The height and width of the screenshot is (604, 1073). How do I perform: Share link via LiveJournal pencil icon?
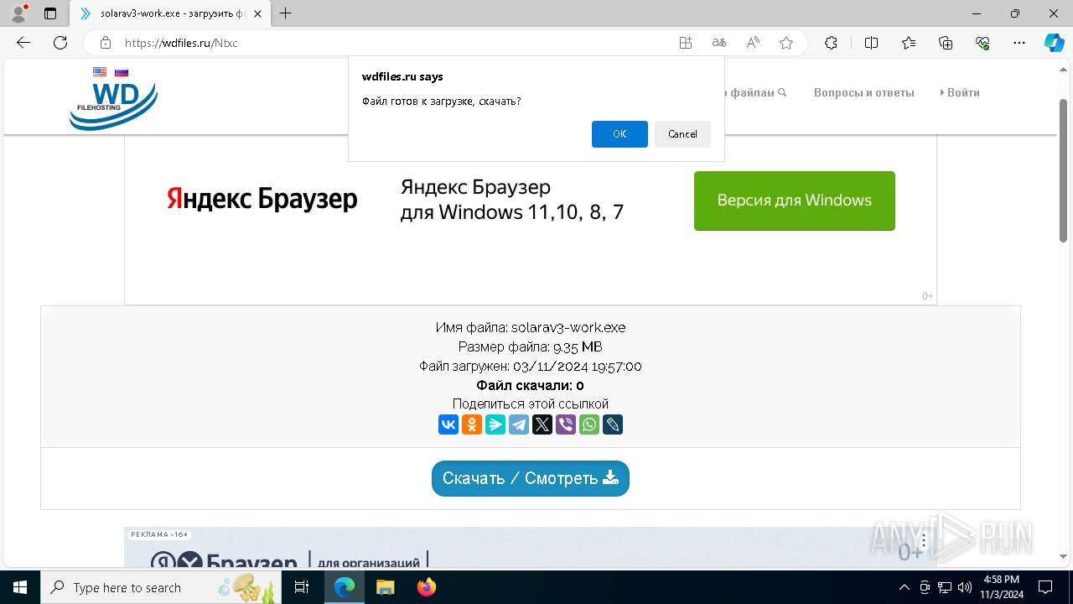click(613, 424)
